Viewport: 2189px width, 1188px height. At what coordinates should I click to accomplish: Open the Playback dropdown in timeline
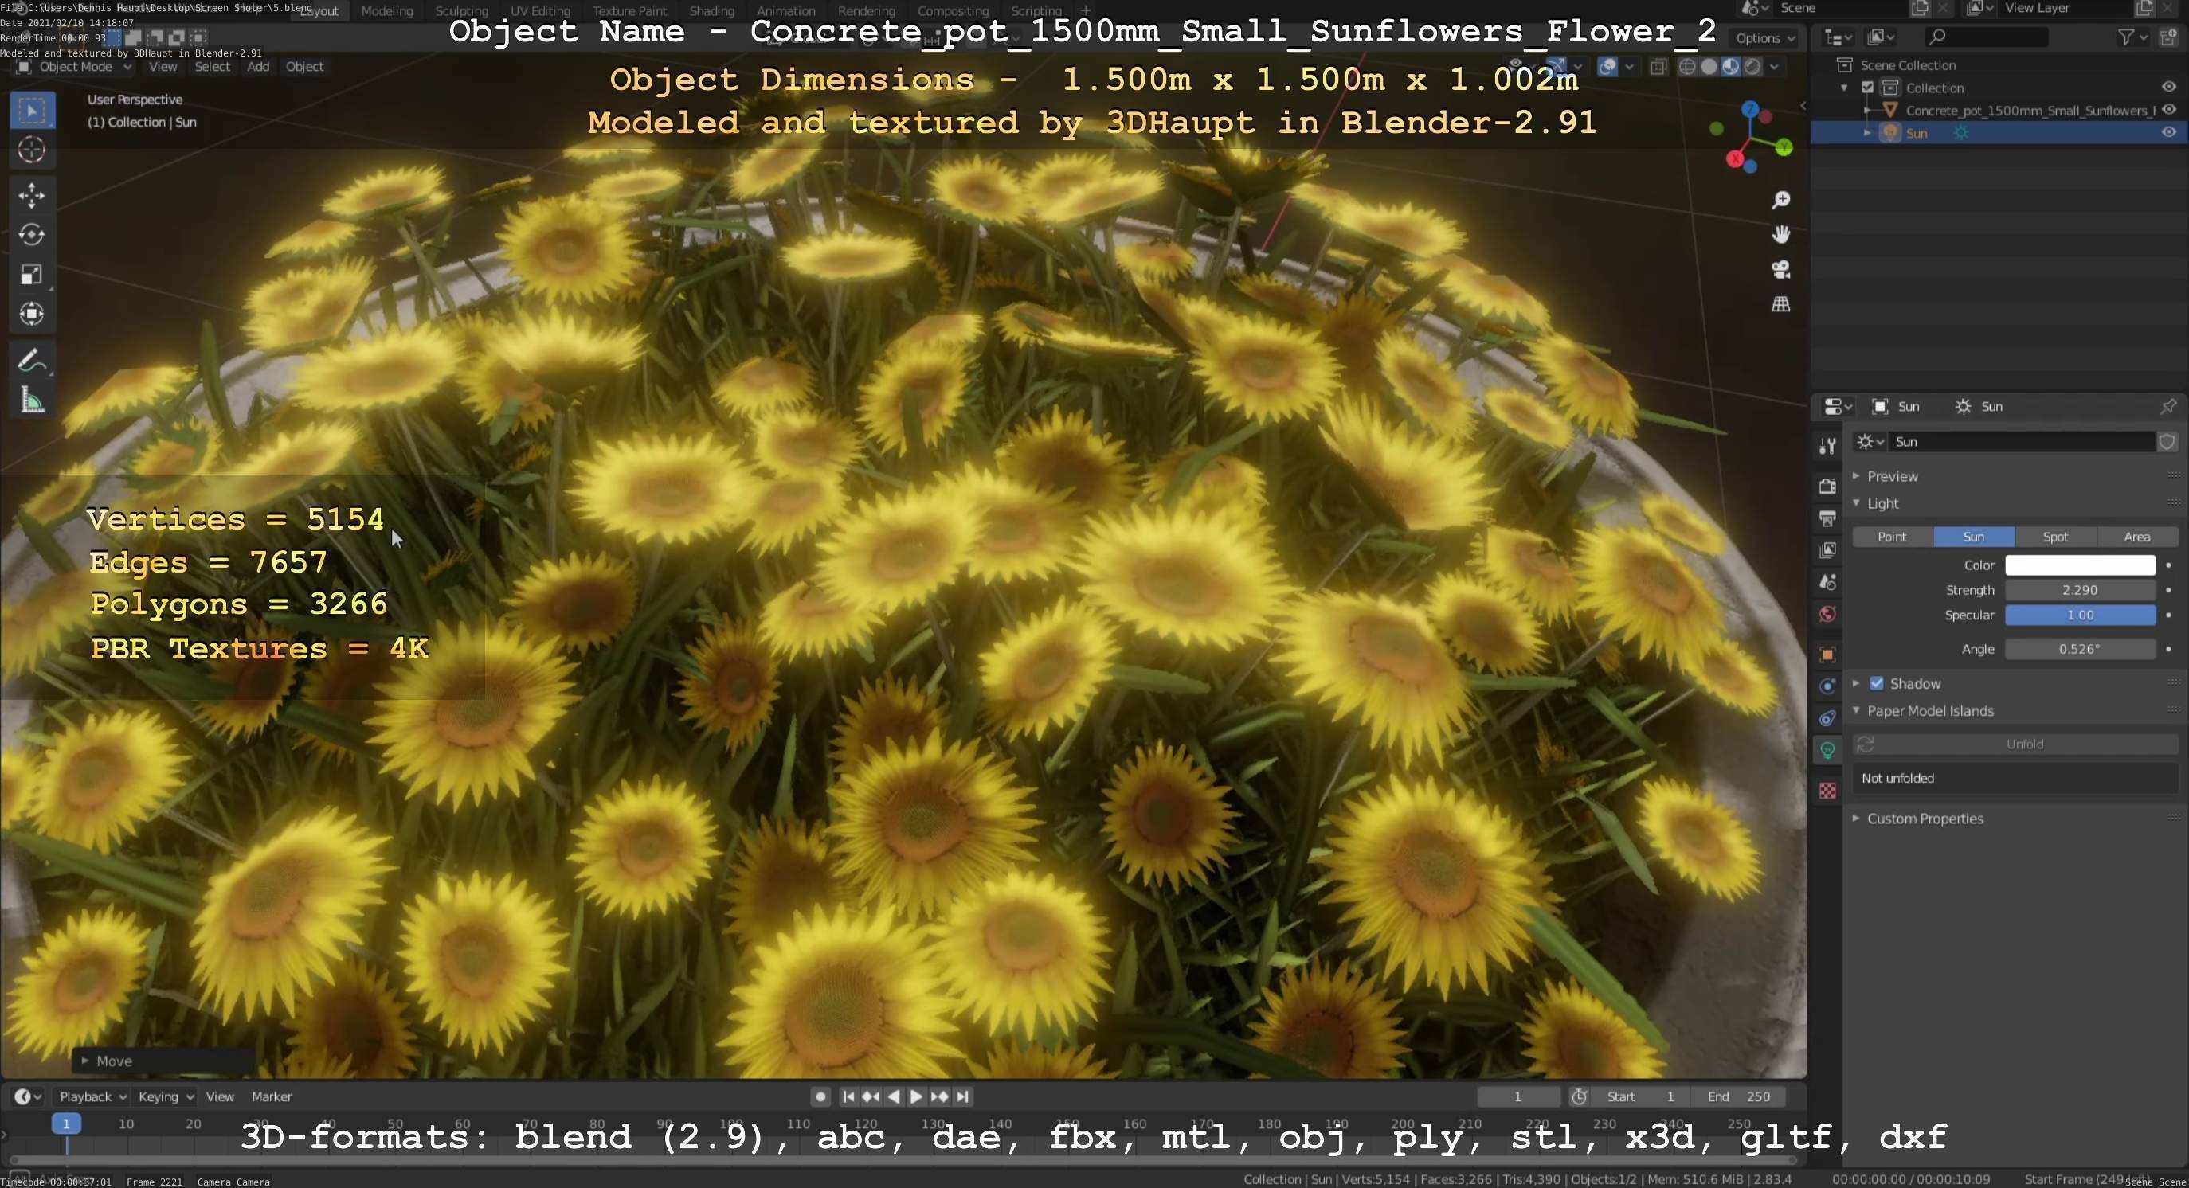[x=92, y=1096]
